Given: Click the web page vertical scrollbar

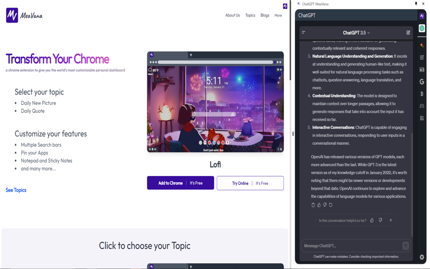Looking at the screenshot, I should point(290,40).
